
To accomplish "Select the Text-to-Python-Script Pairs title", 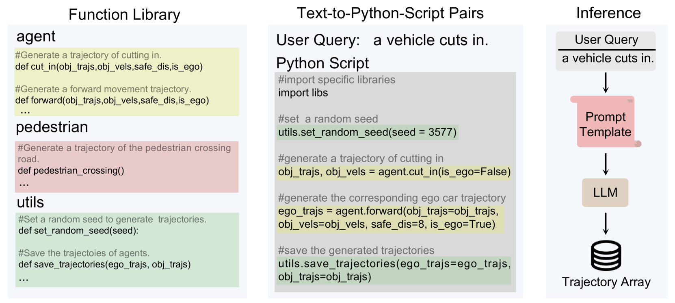I will pyautogui.click(x=390, y=13).
